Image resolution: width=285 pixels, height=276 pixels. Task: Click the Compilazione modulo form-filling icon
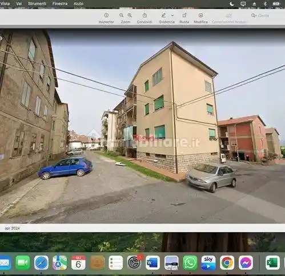point(229,15)
